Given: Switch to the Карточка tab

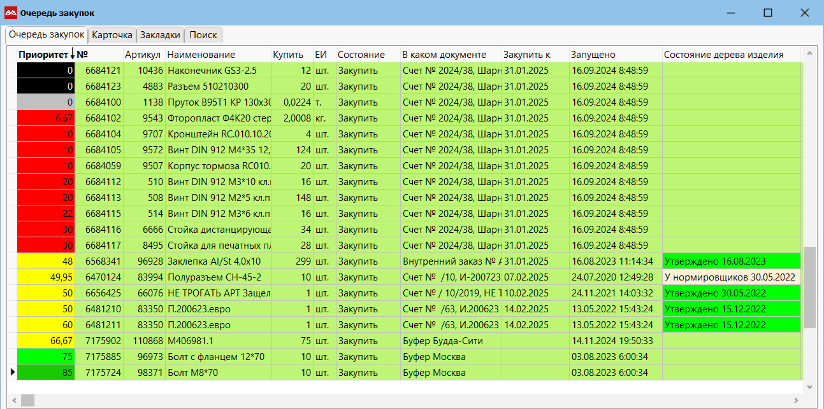Looking at the screenshot, I should pyautogui.click(x=112, y=35).
